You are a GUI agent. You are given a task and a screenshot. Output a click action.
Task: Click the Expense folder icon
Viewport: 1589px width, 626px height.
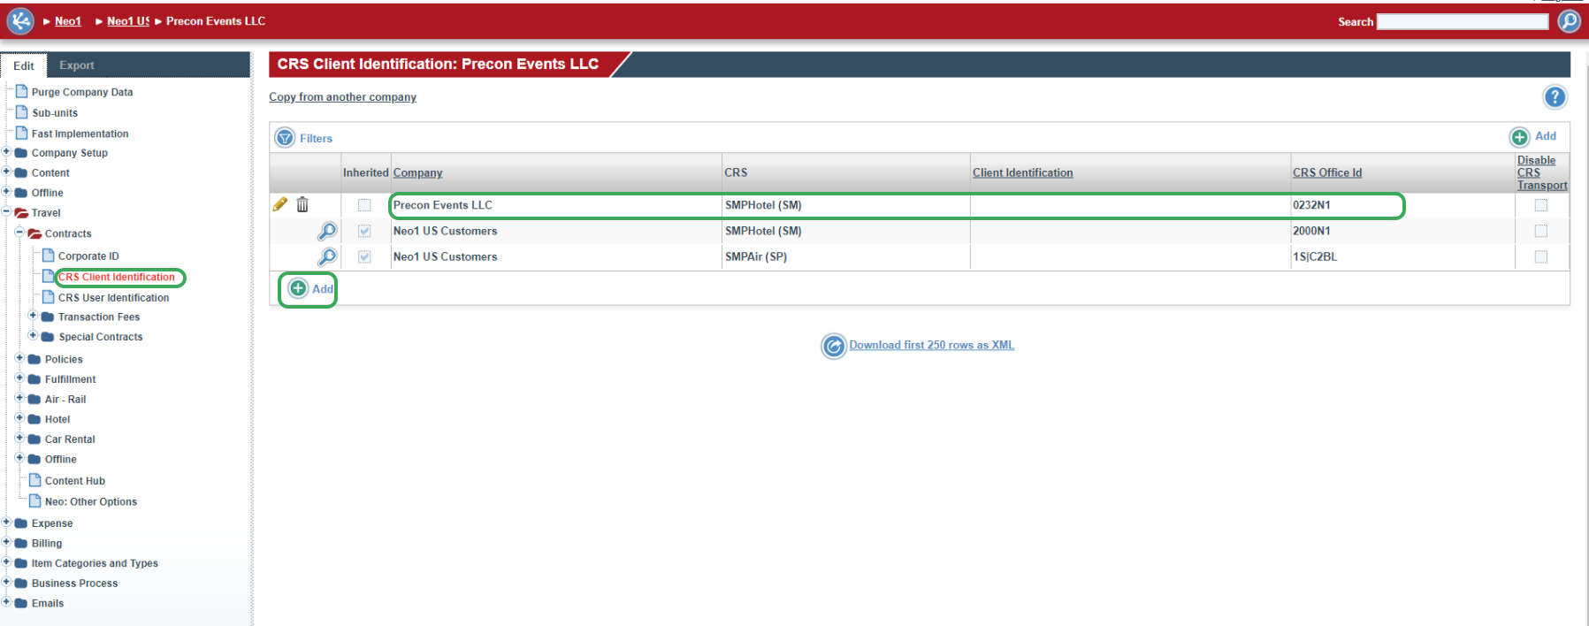coord(21,523)
